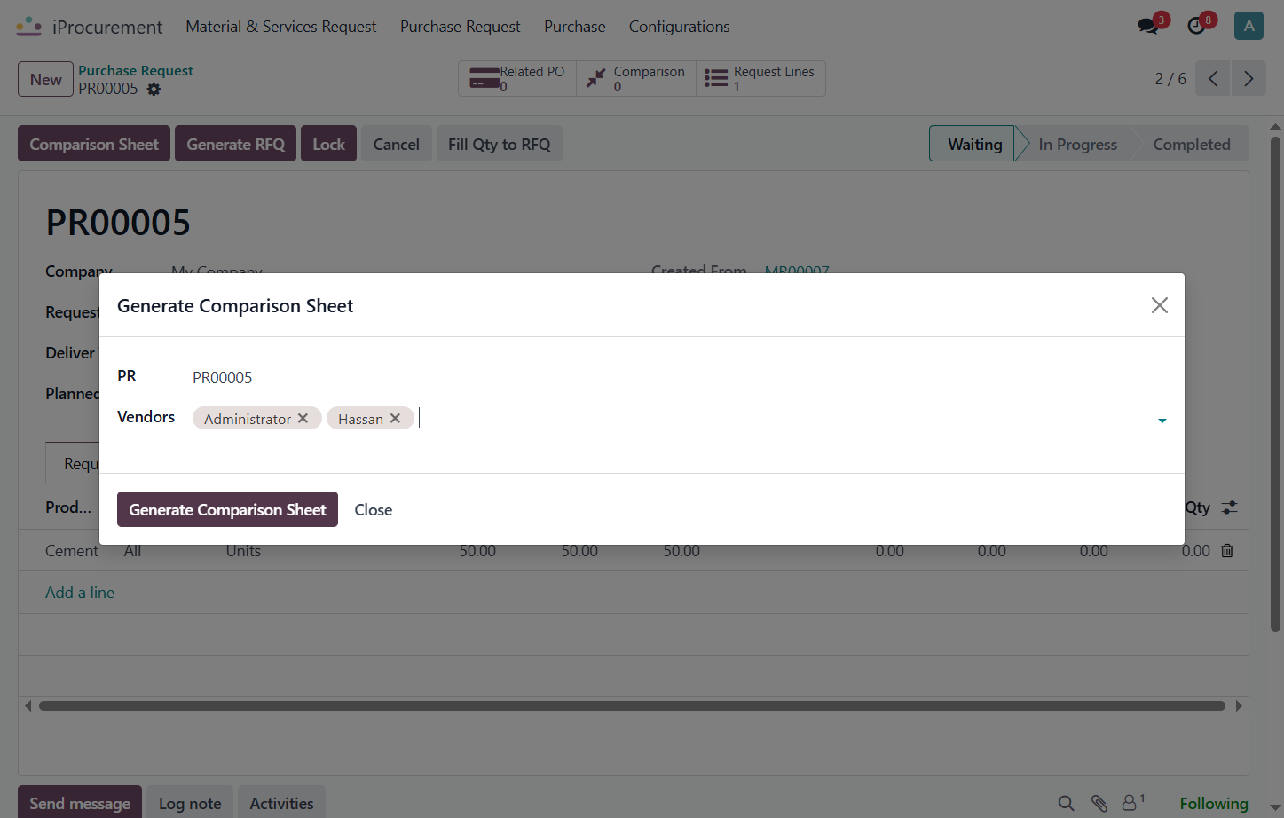This screenshot has width=1284, height=818.
Task: Go to the previous record arrow
Action: click(1213, 79)
